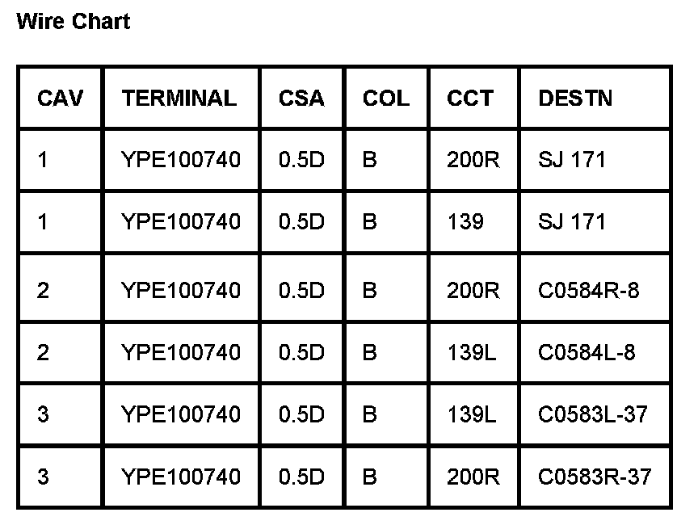Image resolution: width=698 pixels, height=525 pixels.
Task: Click the TERMINAL column header
Action: pos(179,98)
